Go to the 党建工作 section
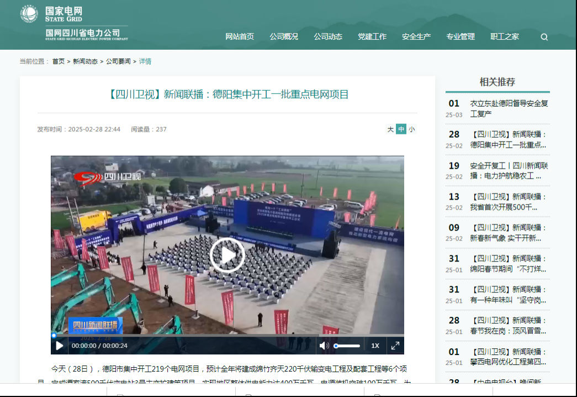This screenshot has height=397, width=577. coord(372,36)
